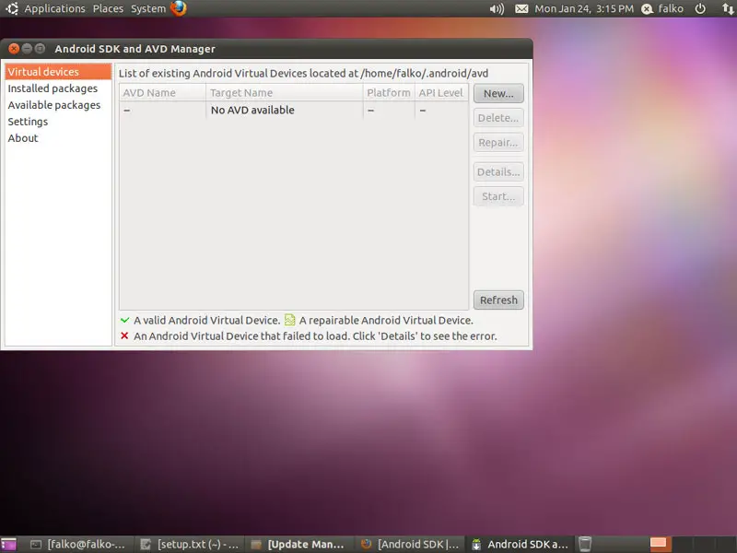Click the Details... button

[x=498, y=172]
